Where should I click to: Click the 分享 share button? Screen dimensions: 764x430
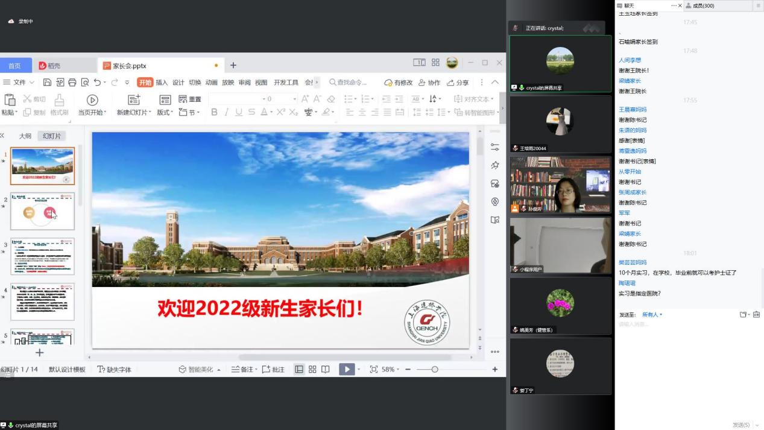458,83
